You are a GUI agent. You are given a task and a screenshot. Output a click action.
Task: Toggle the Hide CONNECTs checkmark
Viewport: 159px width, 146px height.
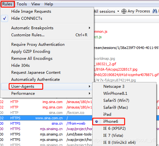4,18
